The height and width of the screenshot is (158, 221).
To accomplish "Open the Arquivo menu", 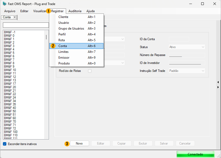I will click(10, 11).
